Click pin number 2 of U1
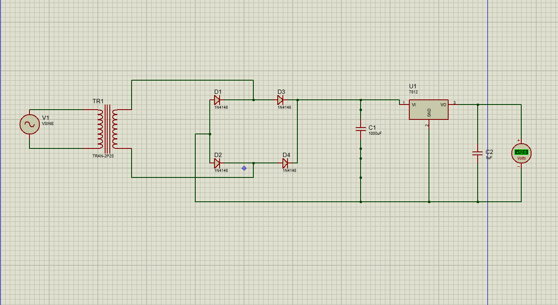The height and width of the screenshot is (305, 558). click(426, 125)
